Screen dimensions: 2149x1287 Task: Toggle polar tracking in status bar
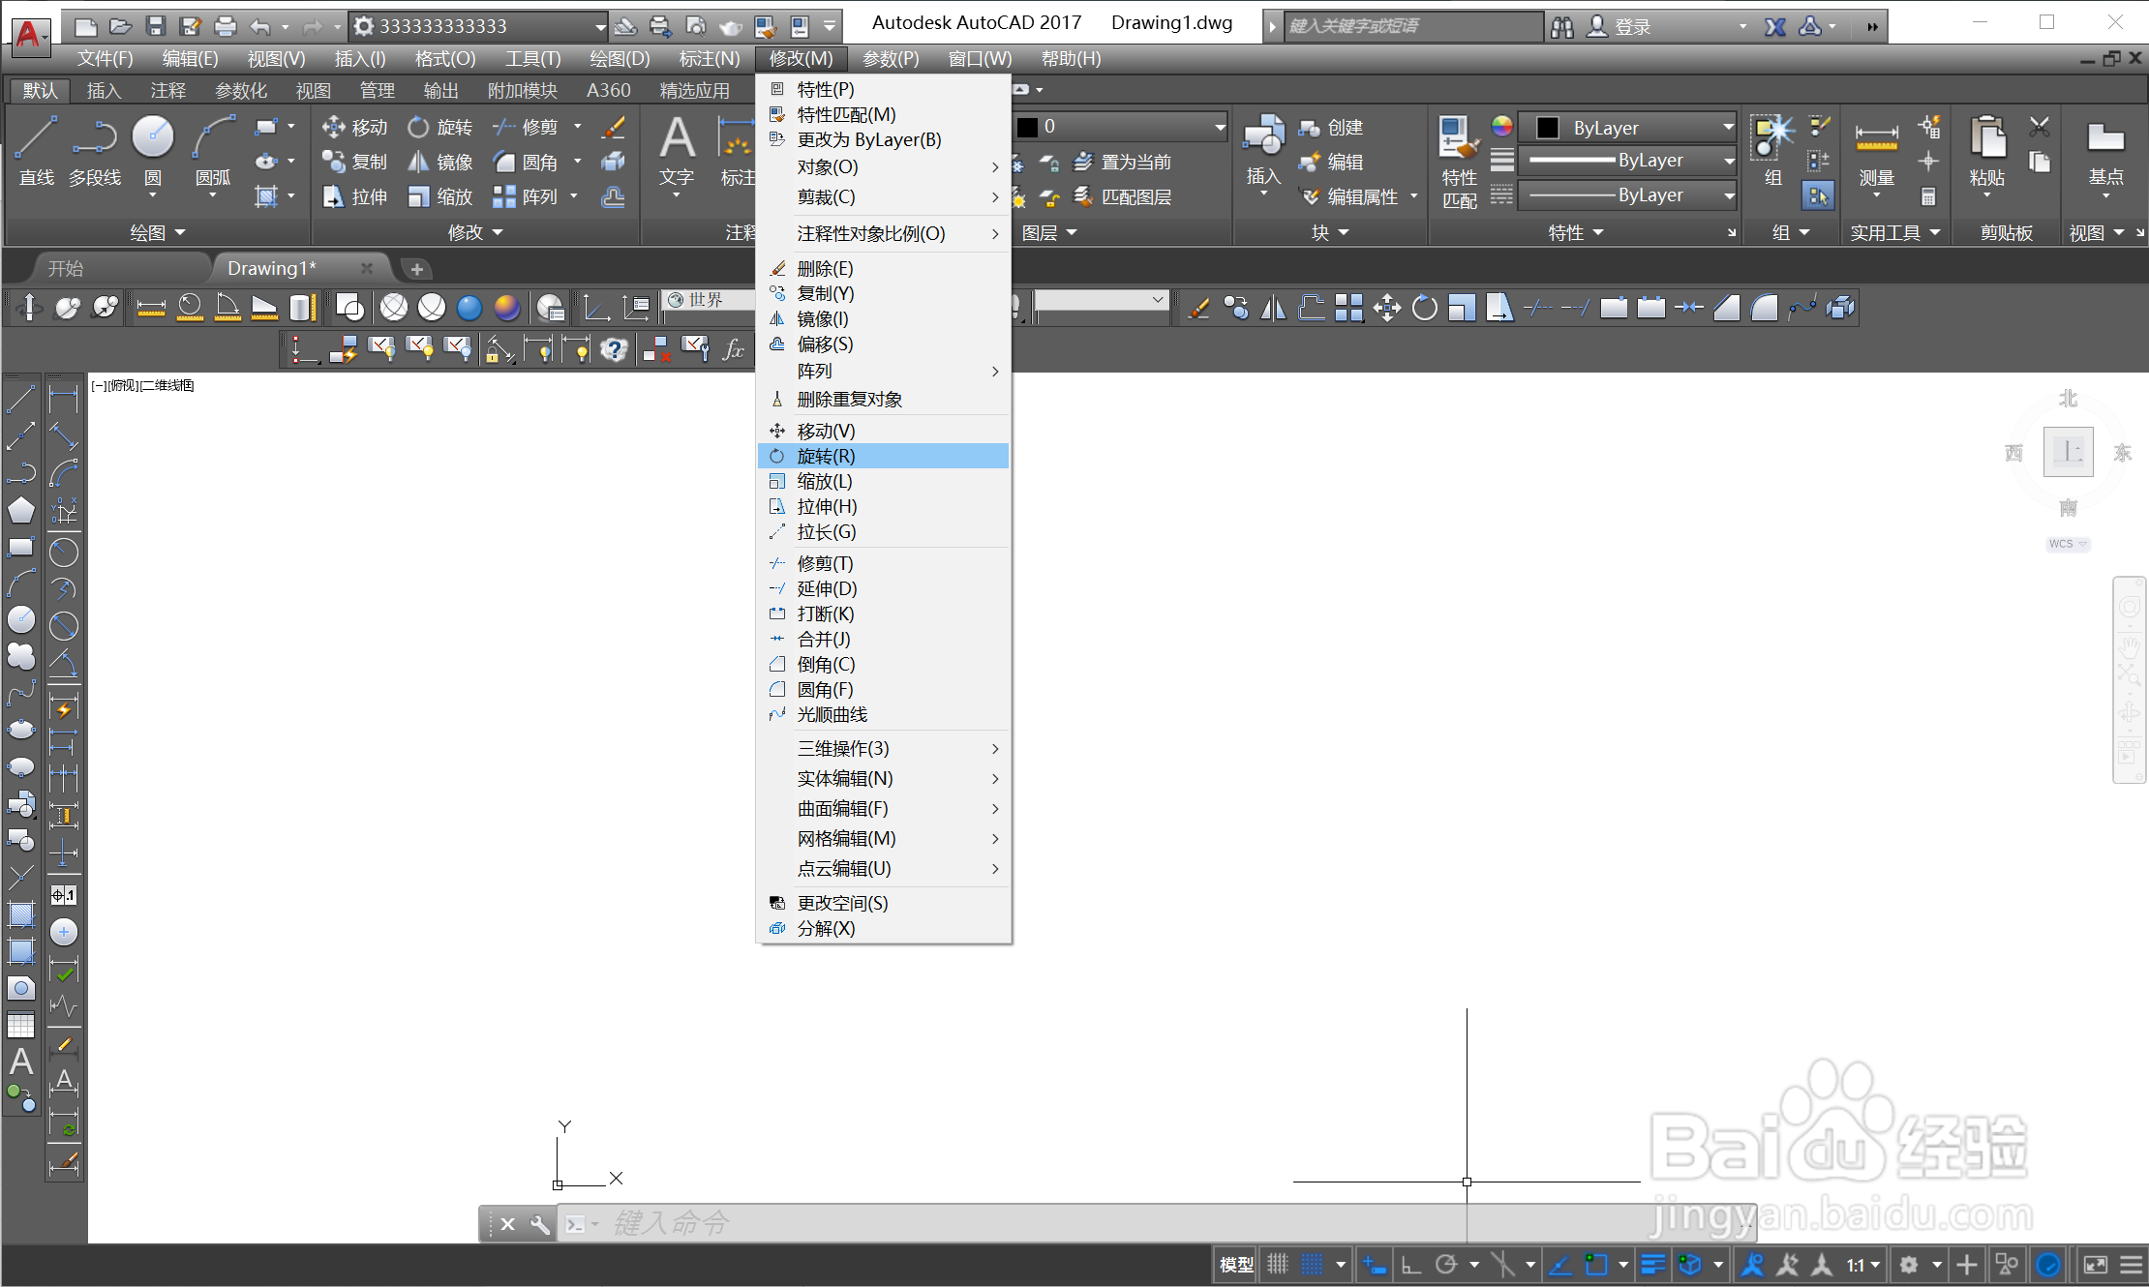1446,1264
